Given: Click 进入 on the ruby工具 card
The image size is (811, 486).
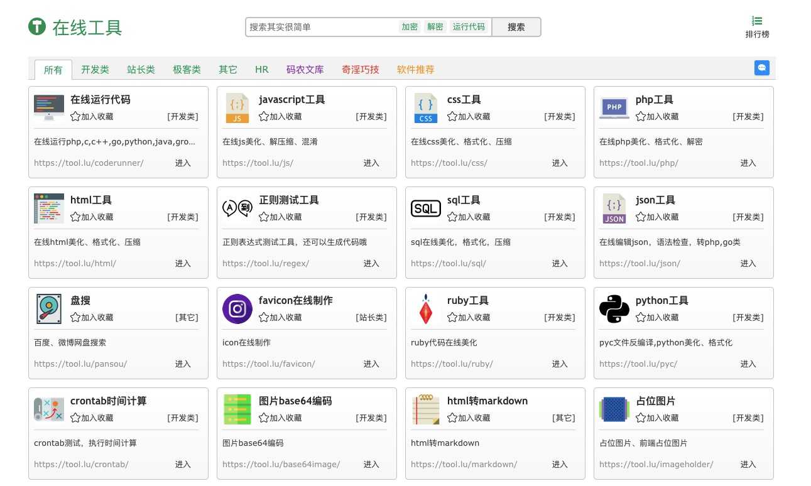Looking at the screenshot, I should [560, 364].
